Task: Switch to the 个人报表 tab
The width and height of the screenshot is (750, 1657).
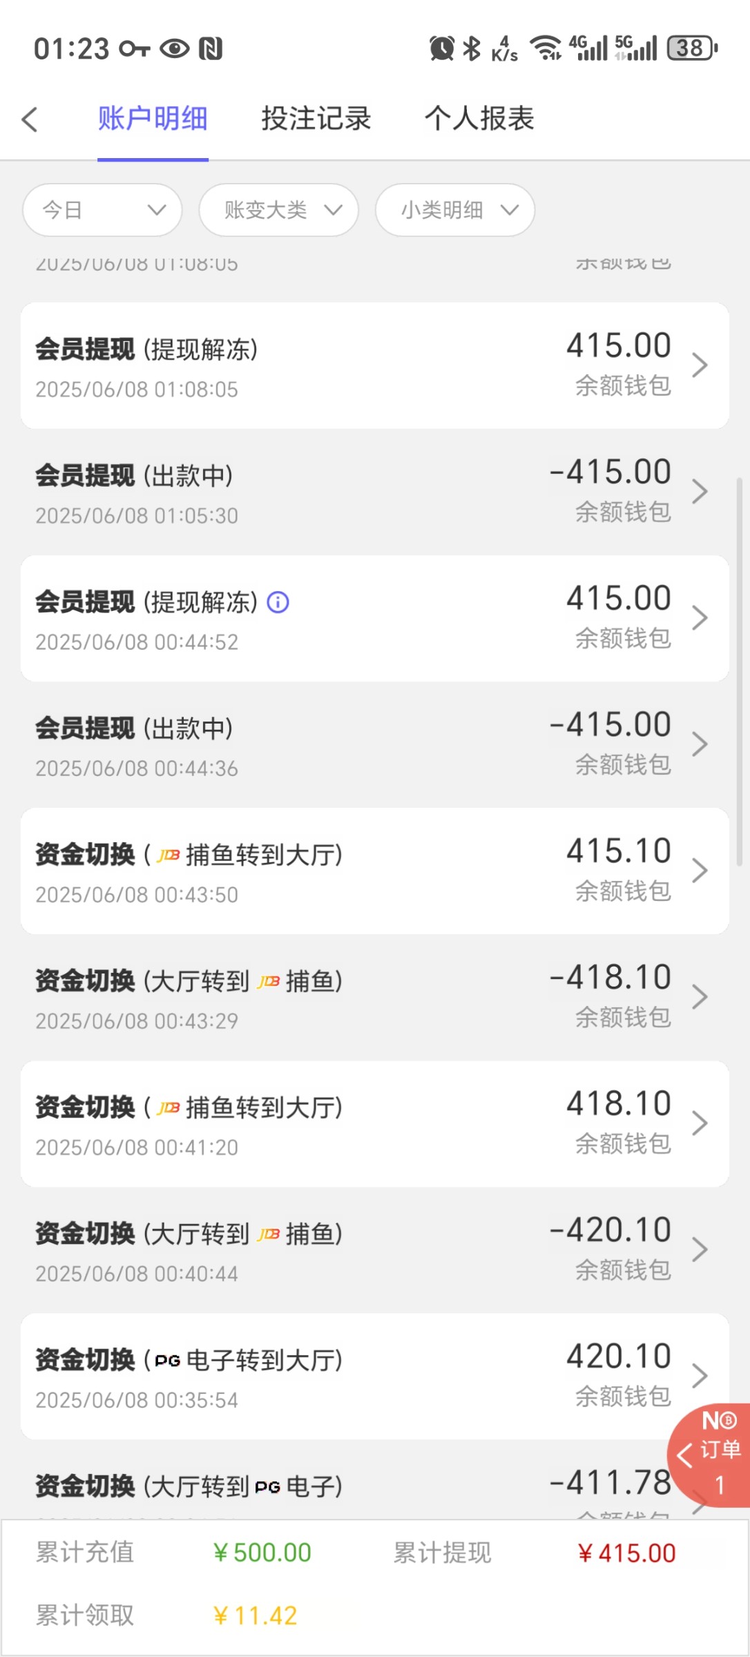Action: pos(479,119)
